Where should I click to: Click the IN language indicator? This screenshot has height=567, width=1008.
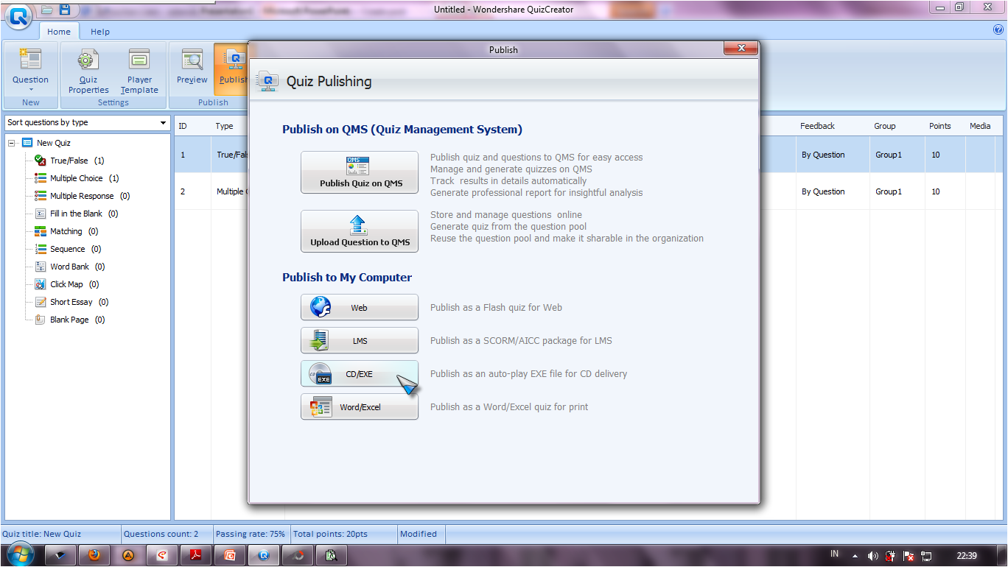pyautogui.click(x=834, y=554)
